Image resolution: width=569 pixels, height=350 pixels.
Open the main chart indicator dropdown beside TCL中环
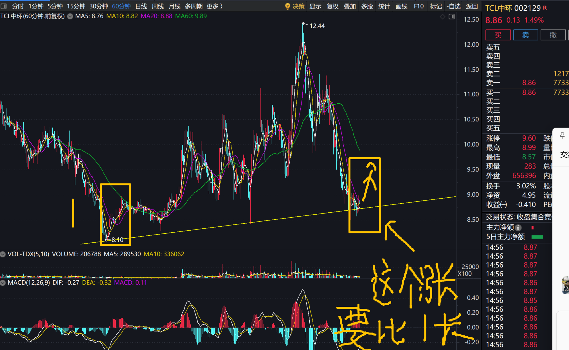[70, 16]
